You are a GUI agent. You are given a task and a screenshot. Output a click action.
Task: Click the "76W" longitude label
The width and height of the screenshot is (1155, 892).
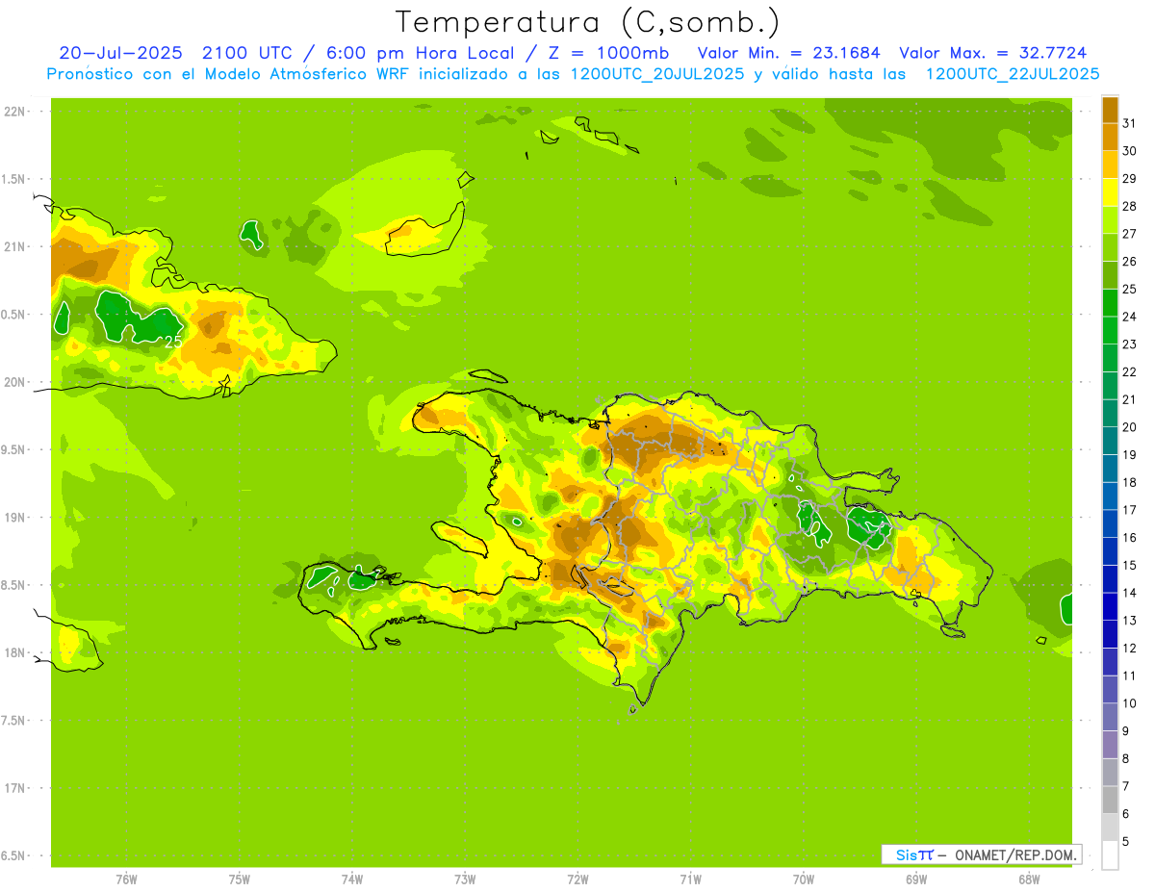click(126, 879)
